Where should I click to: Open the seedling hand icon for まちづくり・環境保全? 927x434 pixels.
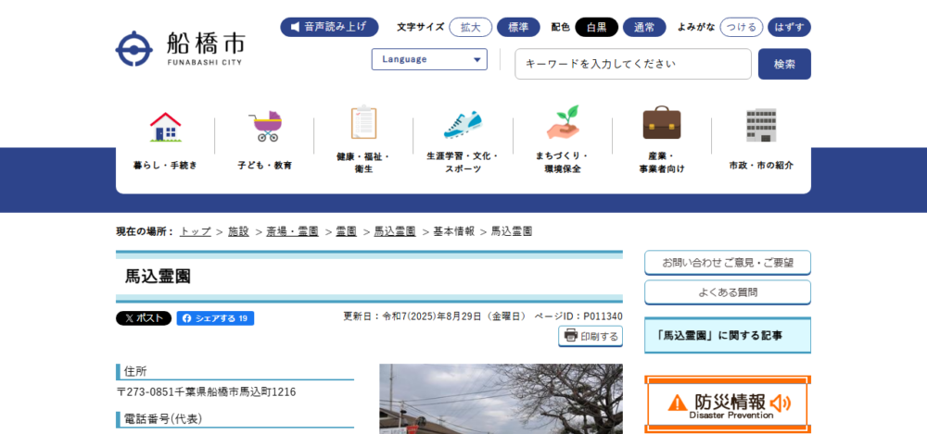(563, 122)
